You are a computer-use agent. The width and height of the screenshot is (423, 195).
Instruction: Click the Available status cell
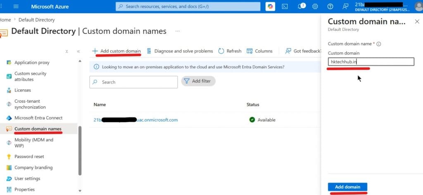coord(262,120)
